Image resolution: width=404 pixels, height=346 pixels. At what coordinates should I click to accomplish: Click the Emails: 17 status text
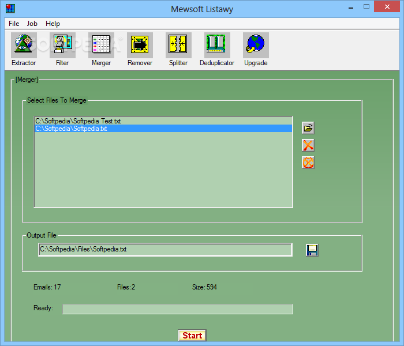pyautogui.click(x=47, y=287)
